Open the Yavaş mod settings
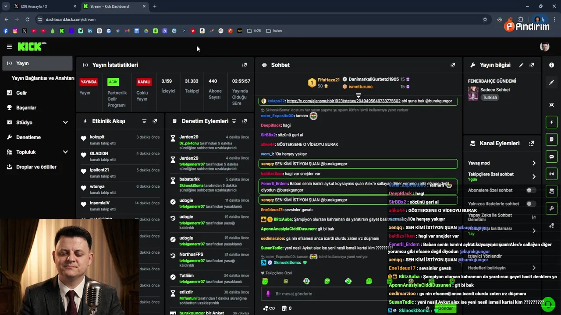The width and height of the screenshot is (561, 315). (502, 163)
